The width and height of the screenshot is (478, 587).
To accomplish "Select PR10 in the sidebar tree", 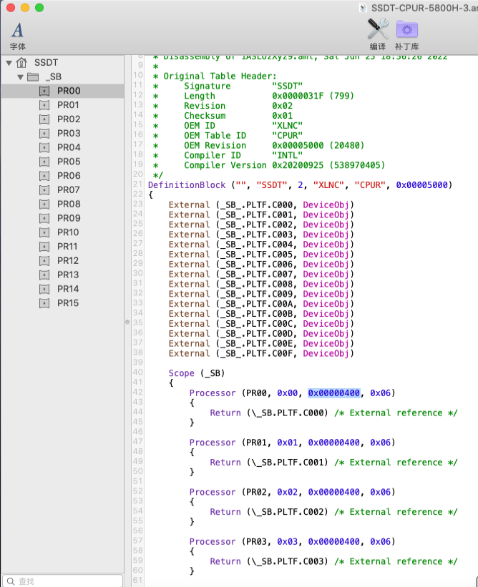I will [x=69, y=232].
